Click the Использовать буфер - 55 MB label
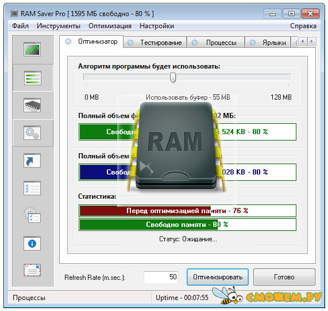This screenshot has width=328, height=311. point(188,97)
